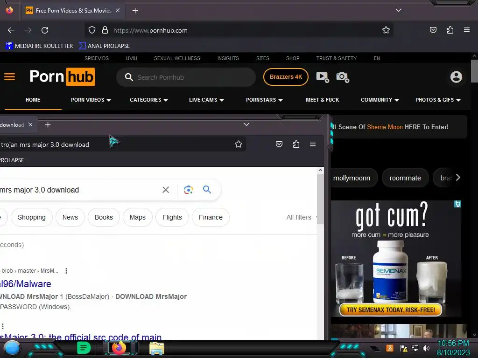Expand the CATEGORIES dropdown

click(x=149, y=100)
